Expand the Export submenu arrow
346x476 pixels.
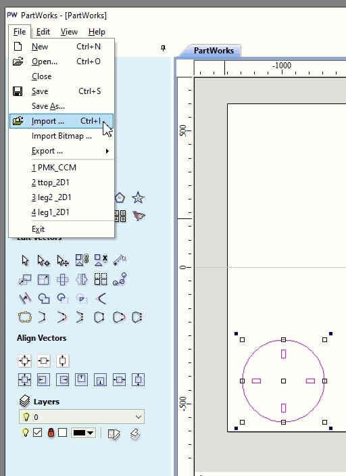coord(107,151)
